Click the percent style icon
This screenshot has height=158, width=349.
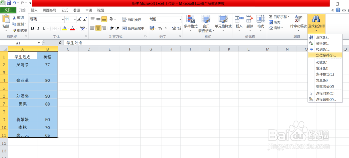tap(160, 28)
